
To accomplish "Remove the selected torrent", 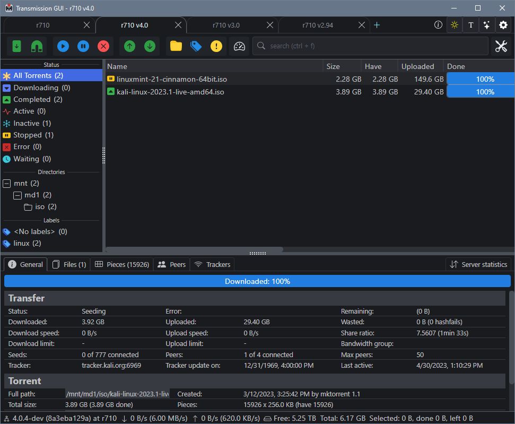I will 103,46.
